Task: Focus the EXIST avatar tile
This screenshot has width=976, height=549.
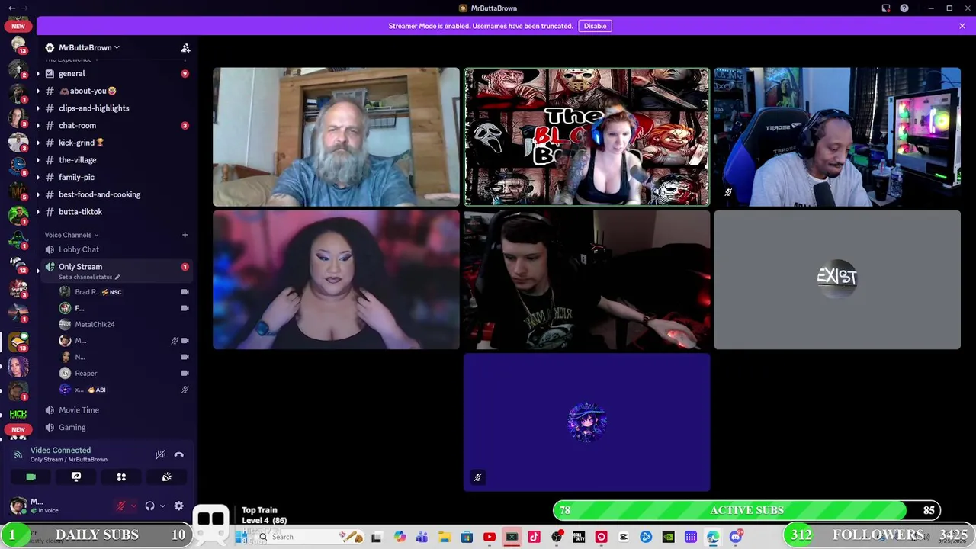Action: pyautogui.click(x=837, y=280)
